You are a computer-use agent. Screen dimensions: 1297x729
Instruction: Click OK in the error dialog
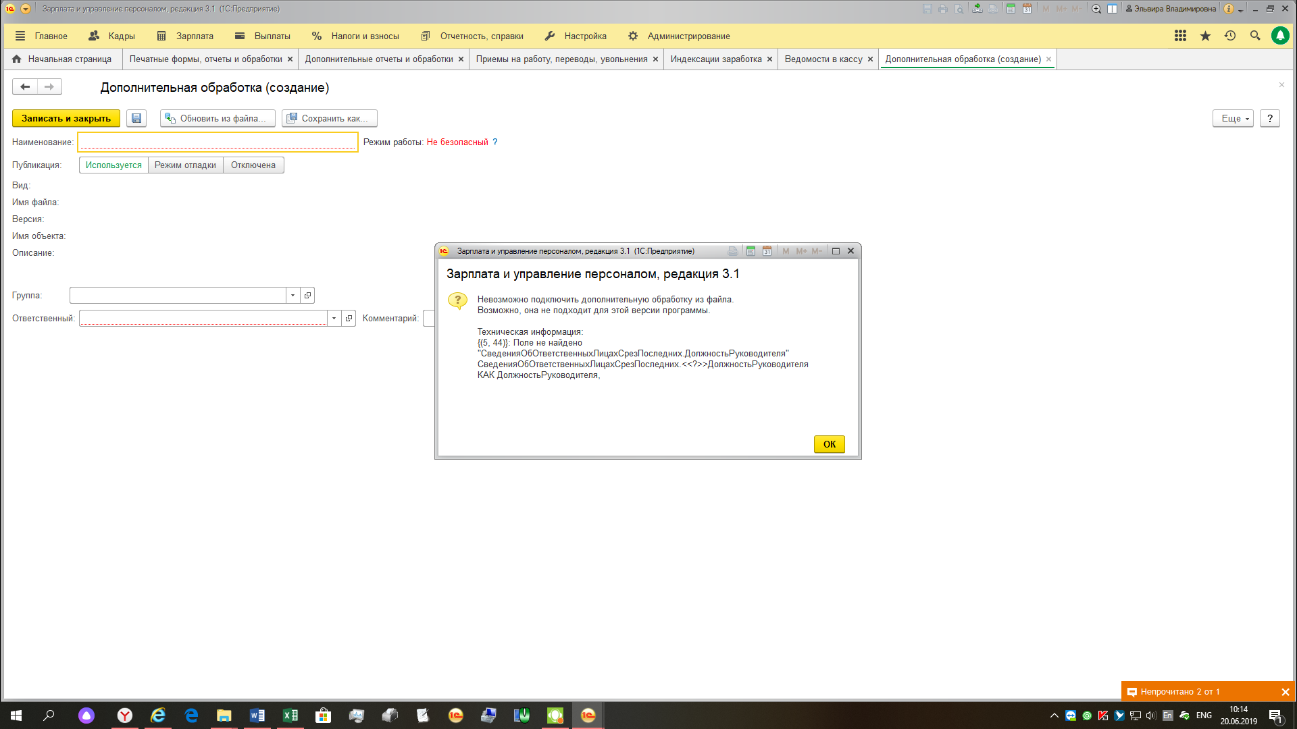coord(829,444)
